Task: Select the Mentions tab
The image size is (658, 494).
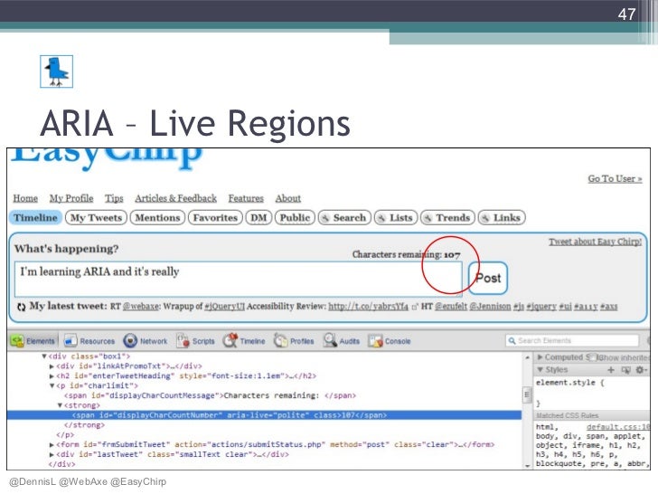Action: 157,217
